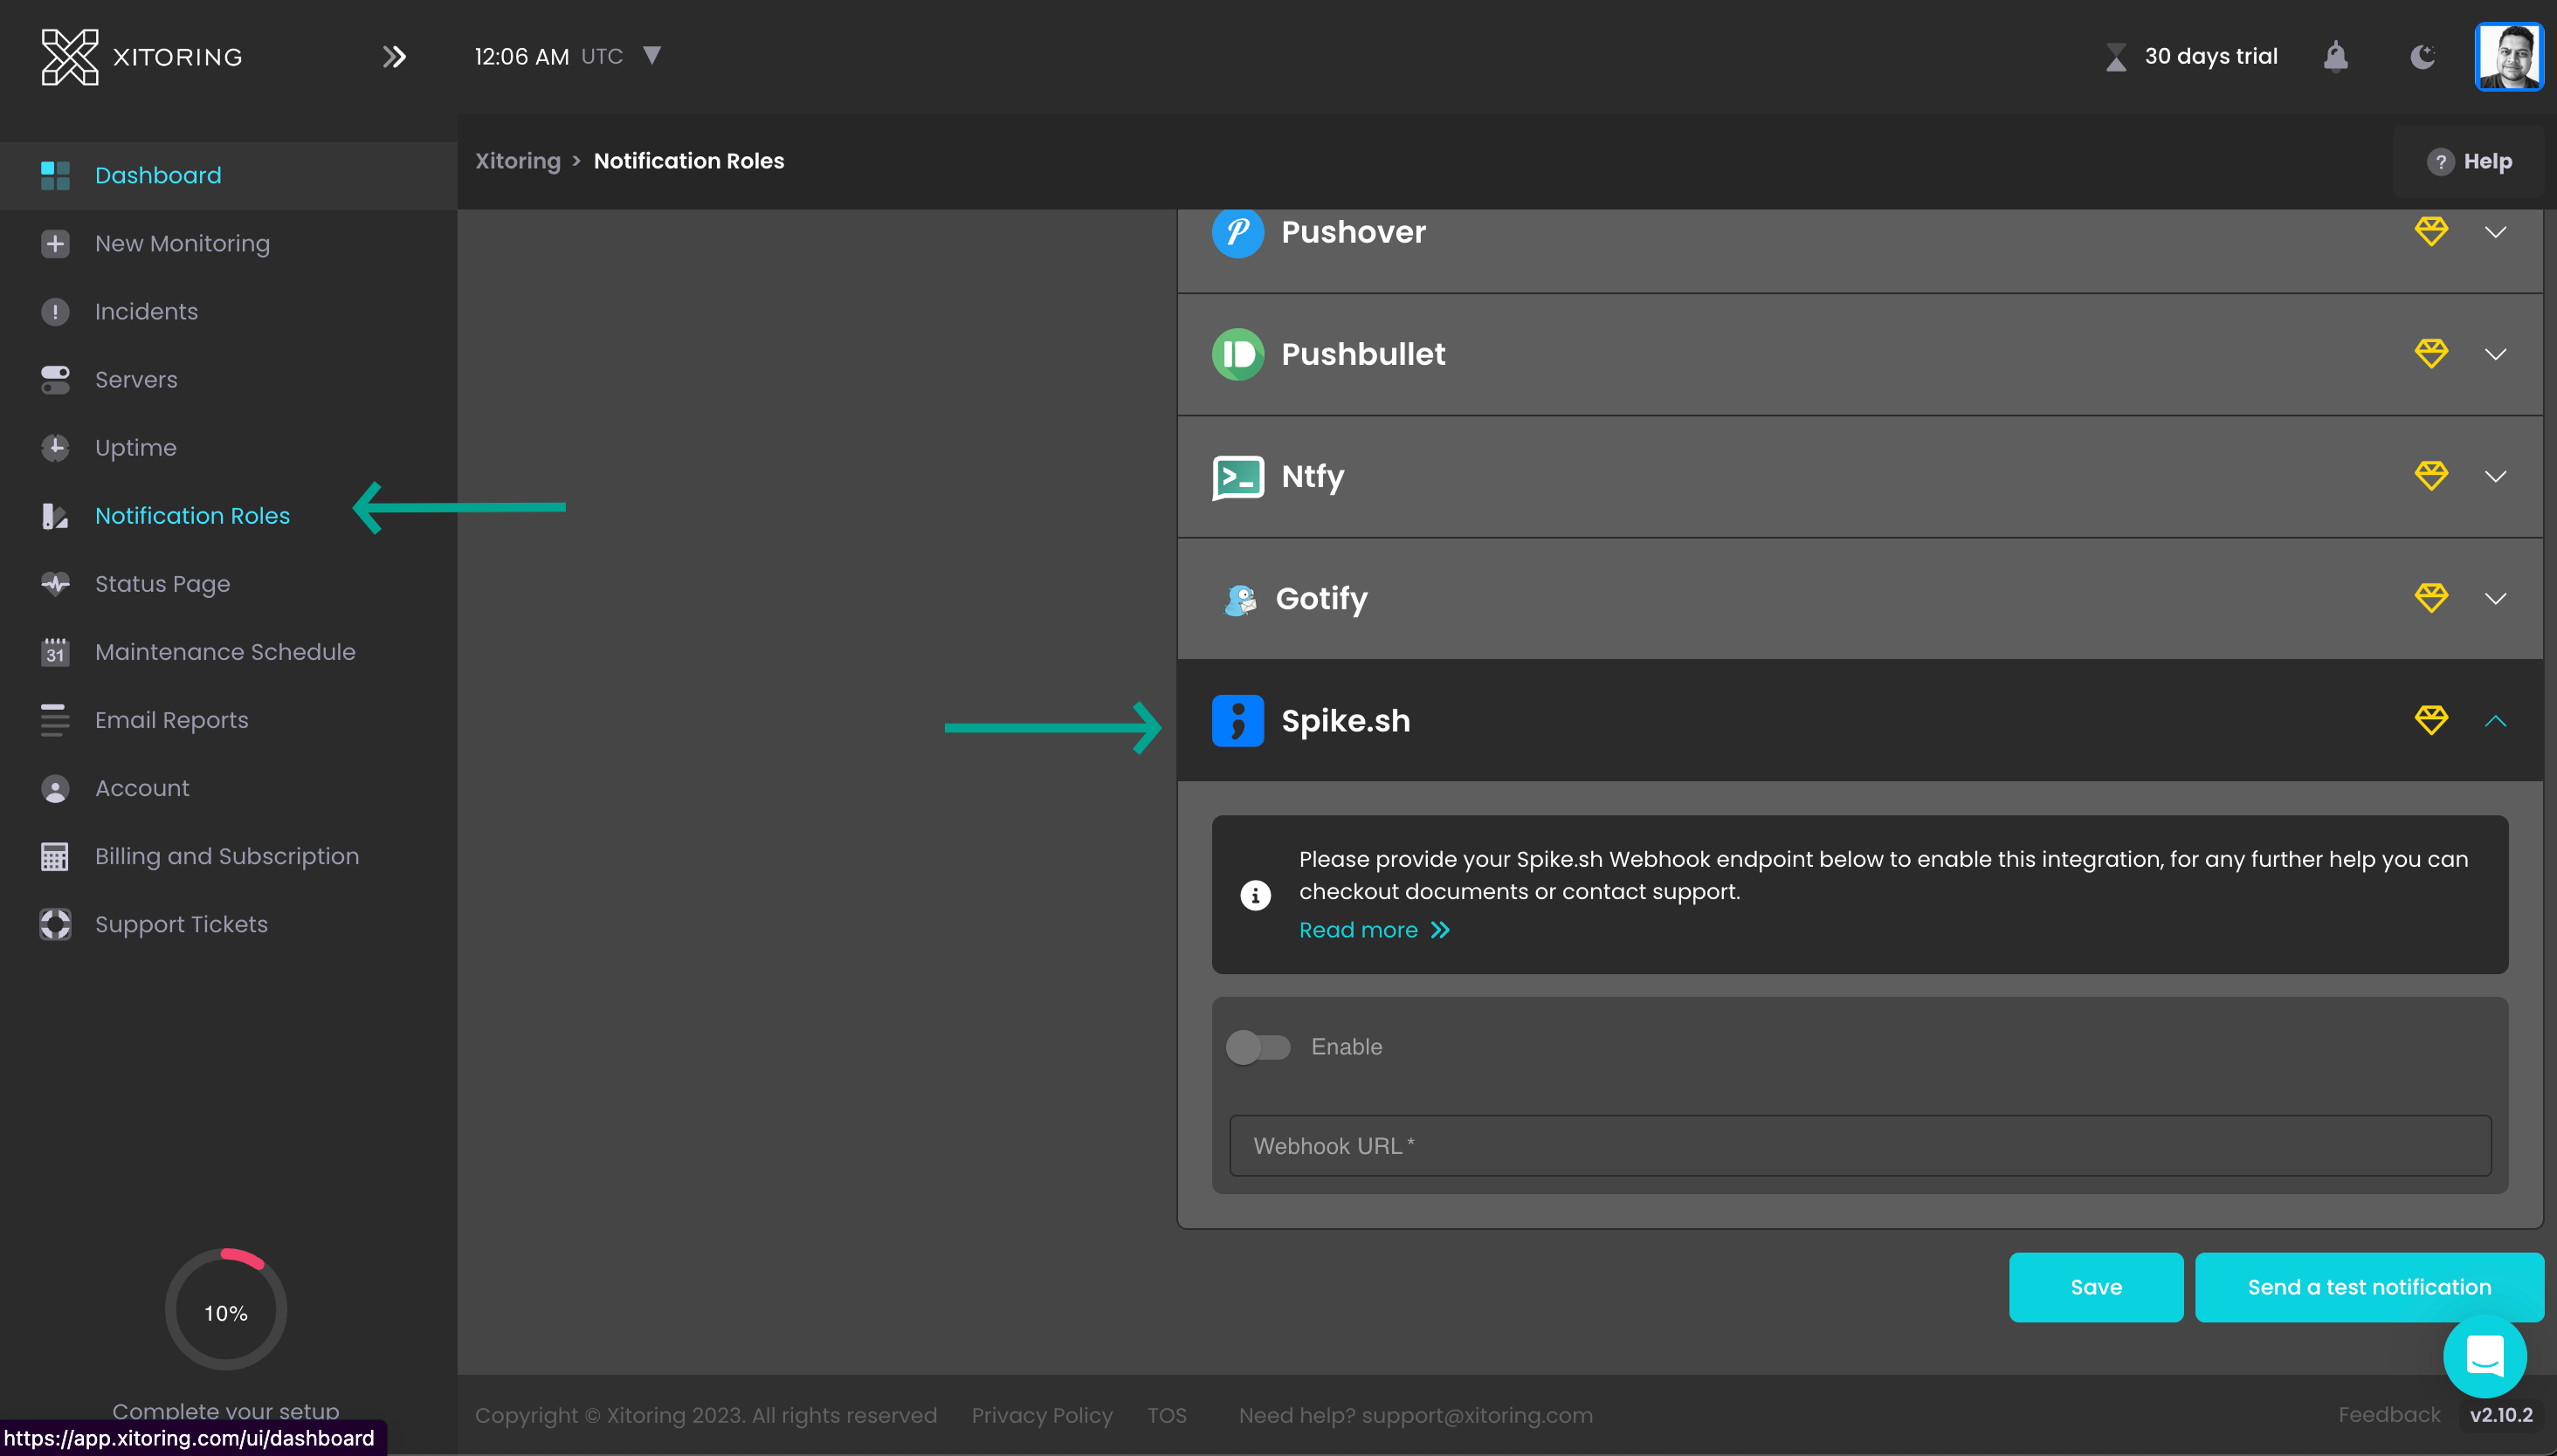This screenshot has height=1456, width=2557.
Task: Click the Xitoring logo icon
Action: point(70,57)
